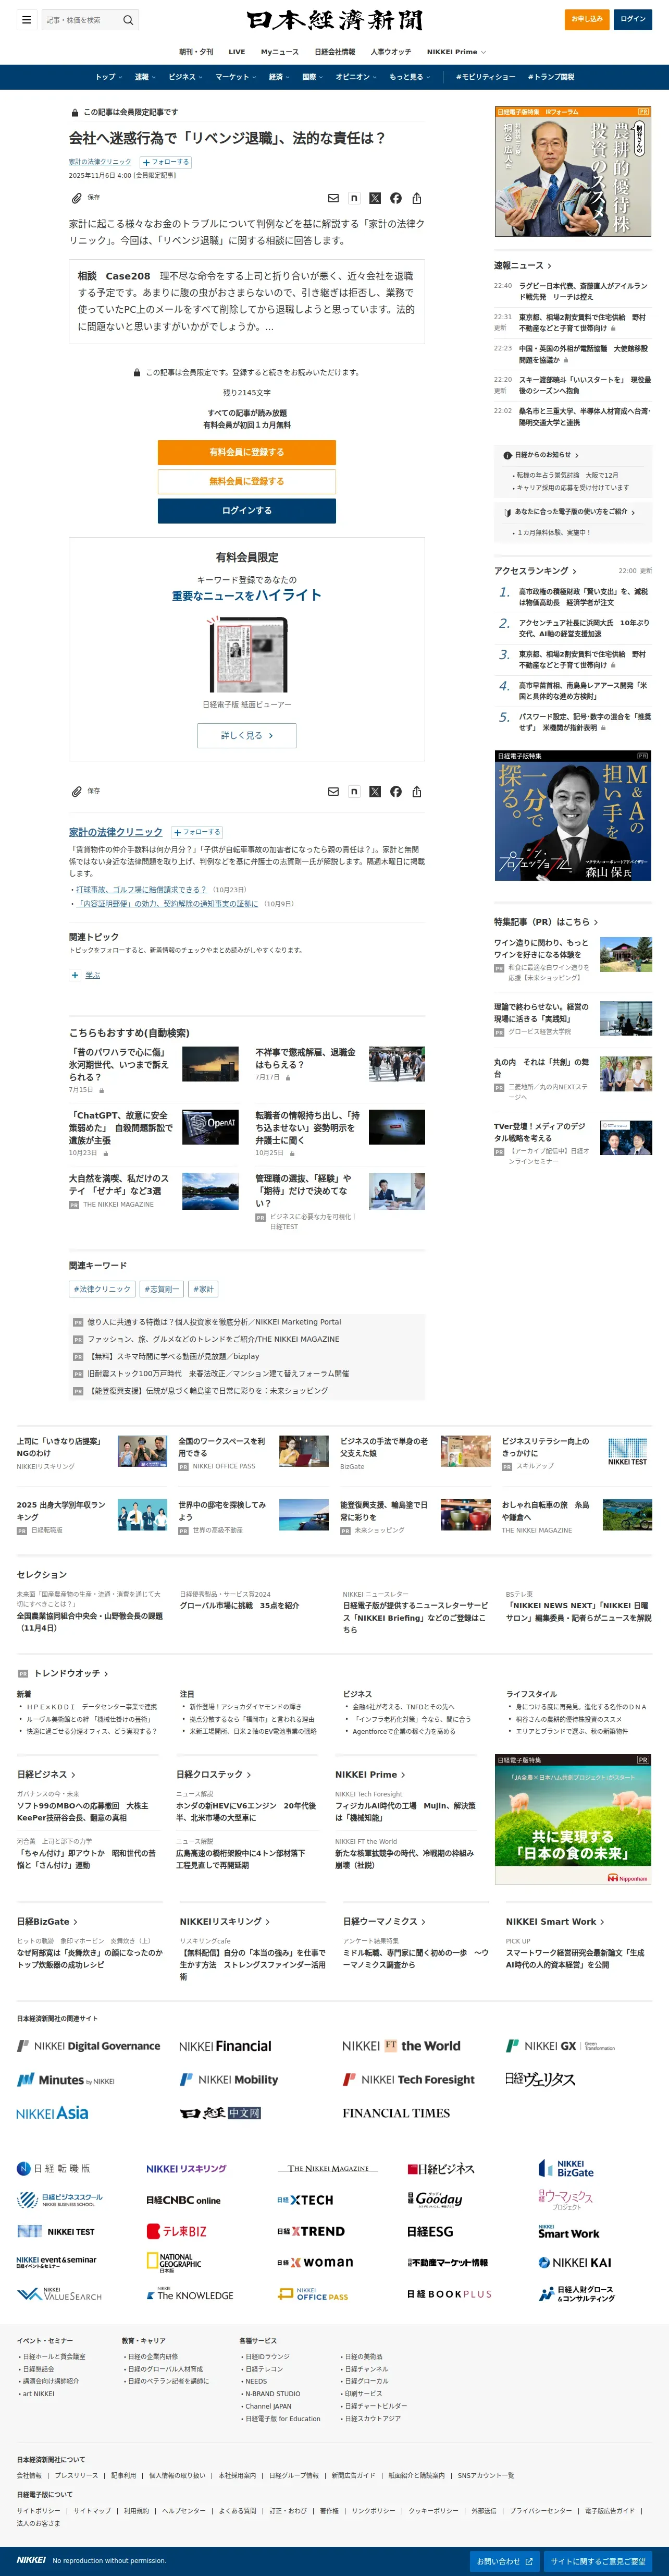Open the テレ東BIZ logo link
669x2576 pixels.
pyautogui.click(x=177, y=2231)
